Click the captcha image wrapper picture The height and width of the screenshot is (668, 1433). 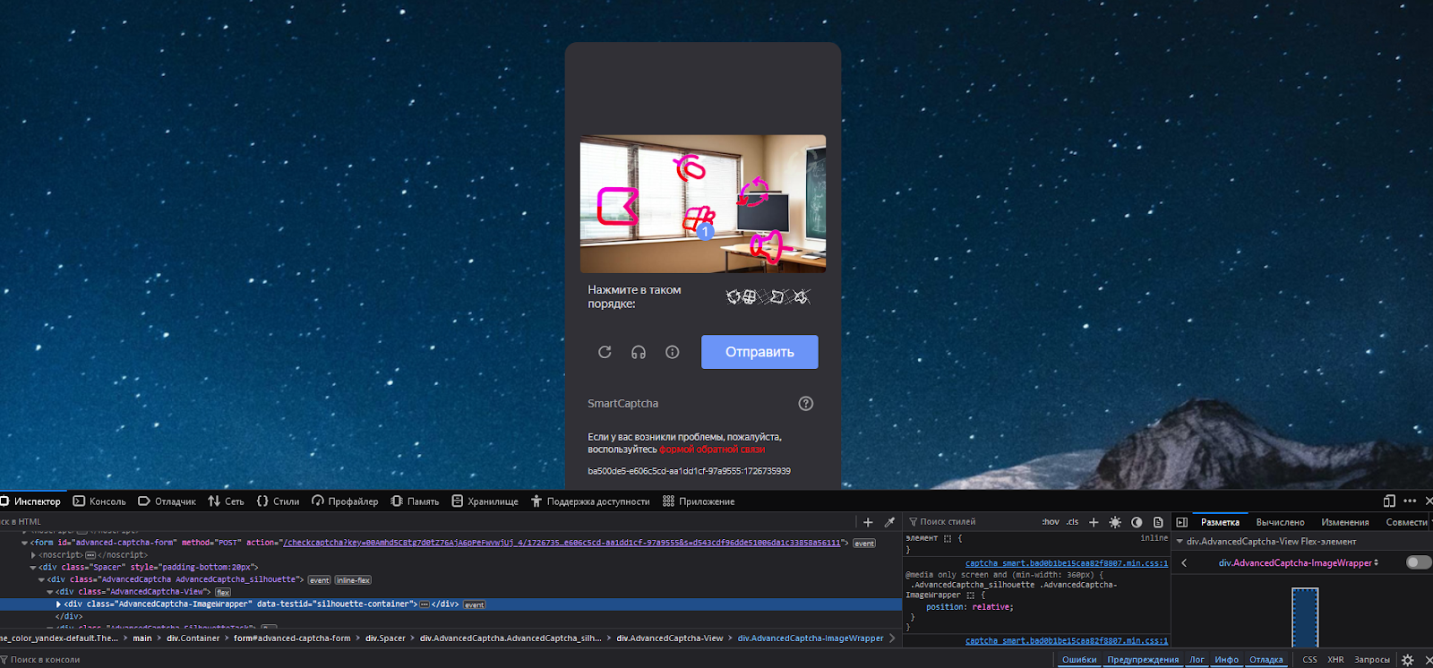[x=703, y=204]
